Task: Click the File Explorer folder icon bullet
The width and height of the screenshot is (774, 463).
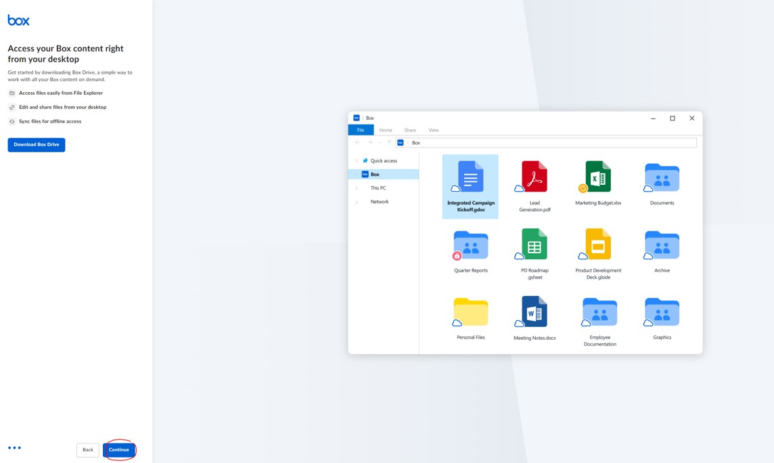Action: (x=12, y=93)
